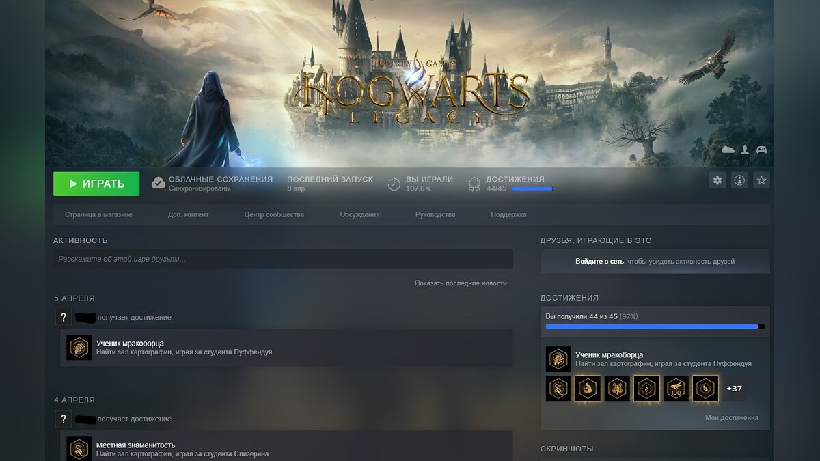The image size is (820, 461).
Task: Click the cloud saves synced checkmark icon
Action: pyautogui.click(x=158, y=183)
